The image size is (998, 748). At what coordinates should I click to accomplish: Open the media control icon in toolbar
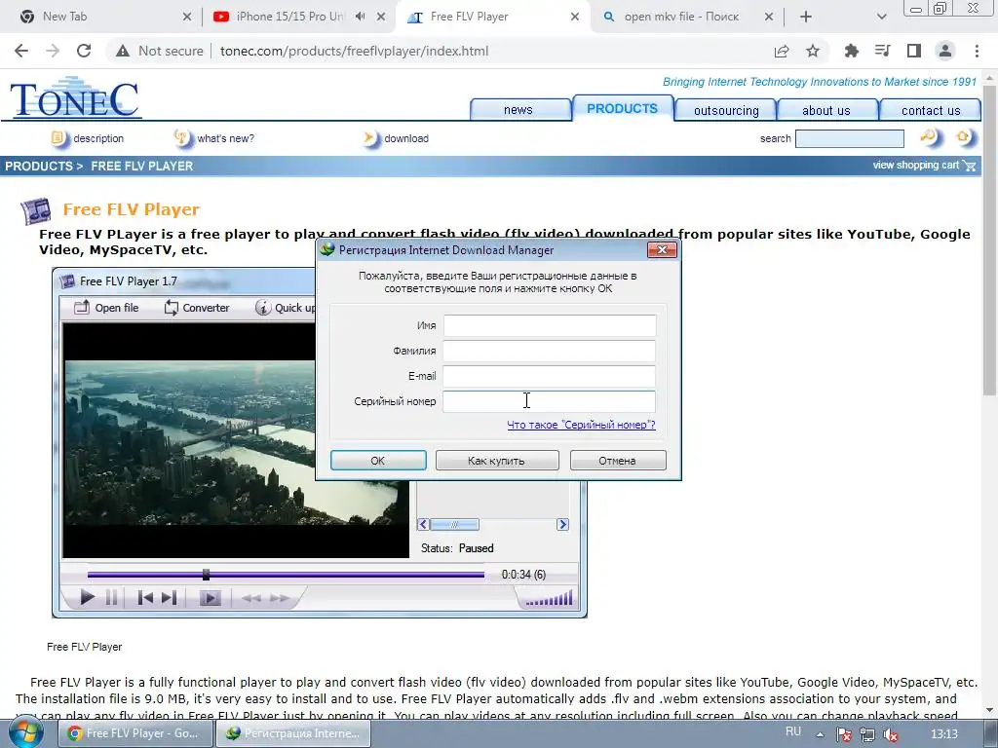[x=882, y=51]
